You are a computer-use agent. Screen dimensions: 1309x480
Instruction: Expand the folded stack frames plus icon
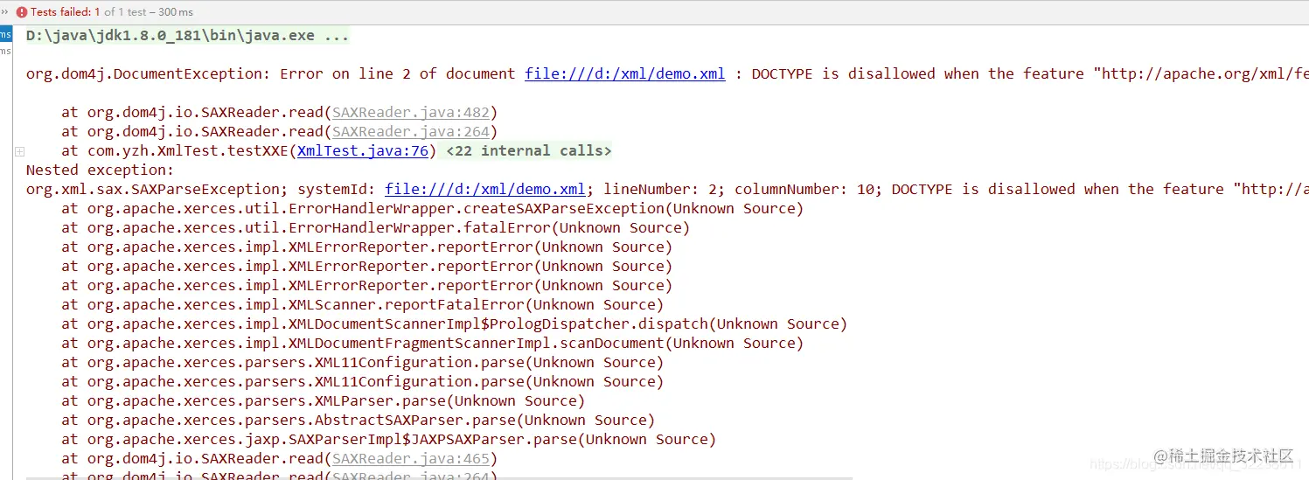[19, 151]
